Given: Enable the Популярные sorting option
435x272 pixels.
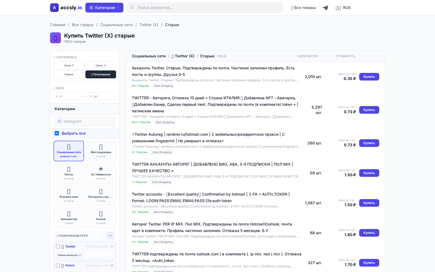Looking at the screenshot, I should pos(101,74).
